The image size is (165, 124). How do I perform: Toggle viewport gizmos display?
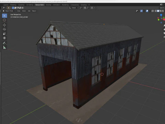142,11
